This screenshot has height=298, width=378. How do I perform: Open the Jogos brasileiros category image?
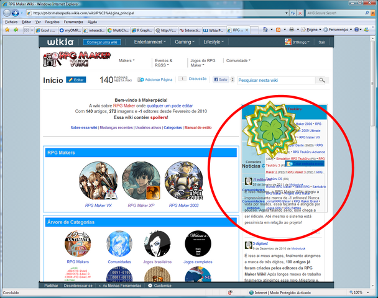[157, 243]
